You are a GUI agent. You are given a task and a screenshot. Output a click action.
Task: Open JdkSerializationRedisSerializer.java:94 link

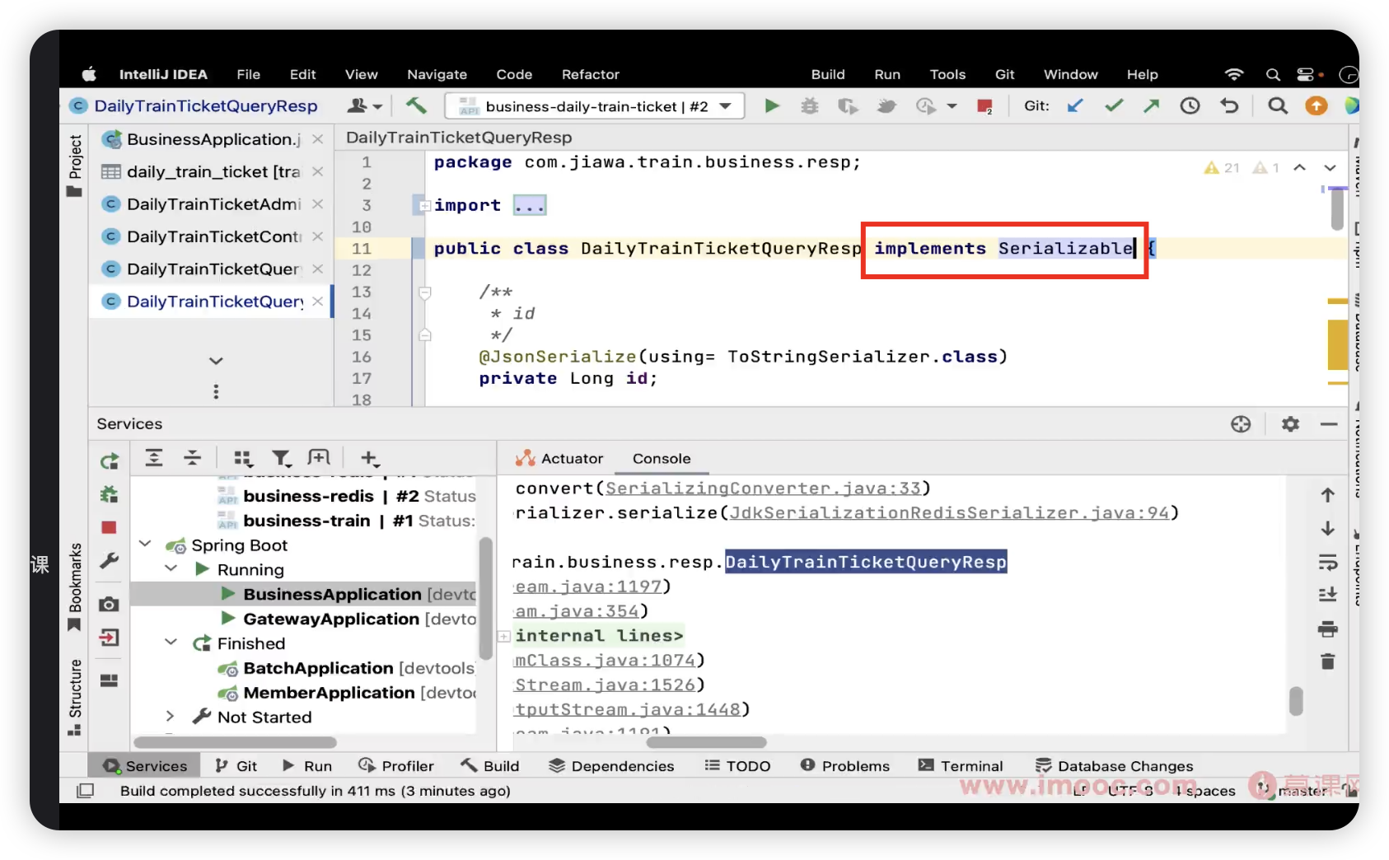(x=949, y=513)
